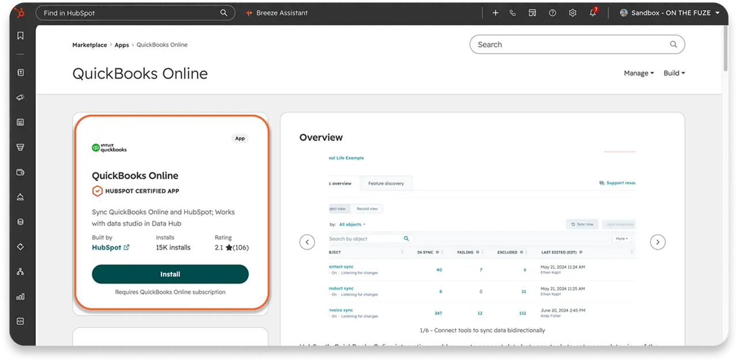Open the Help question mark icon
738x362 pixels.
click(552, 13)
